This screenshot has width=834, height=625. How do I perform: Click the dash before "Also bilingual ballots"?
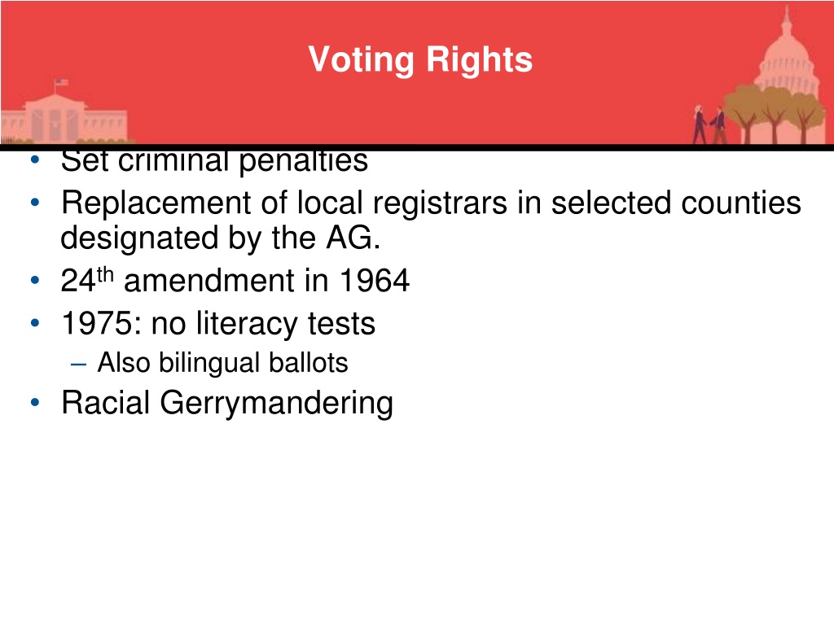point(78,365)
